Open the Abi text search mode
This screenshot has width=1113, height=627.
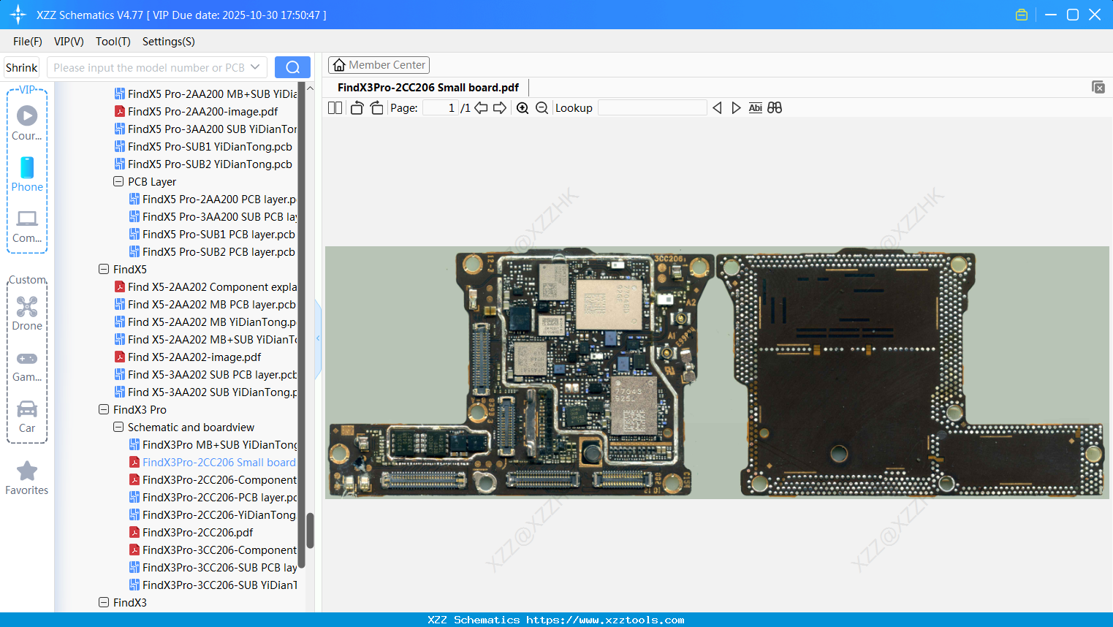[755, 107]
